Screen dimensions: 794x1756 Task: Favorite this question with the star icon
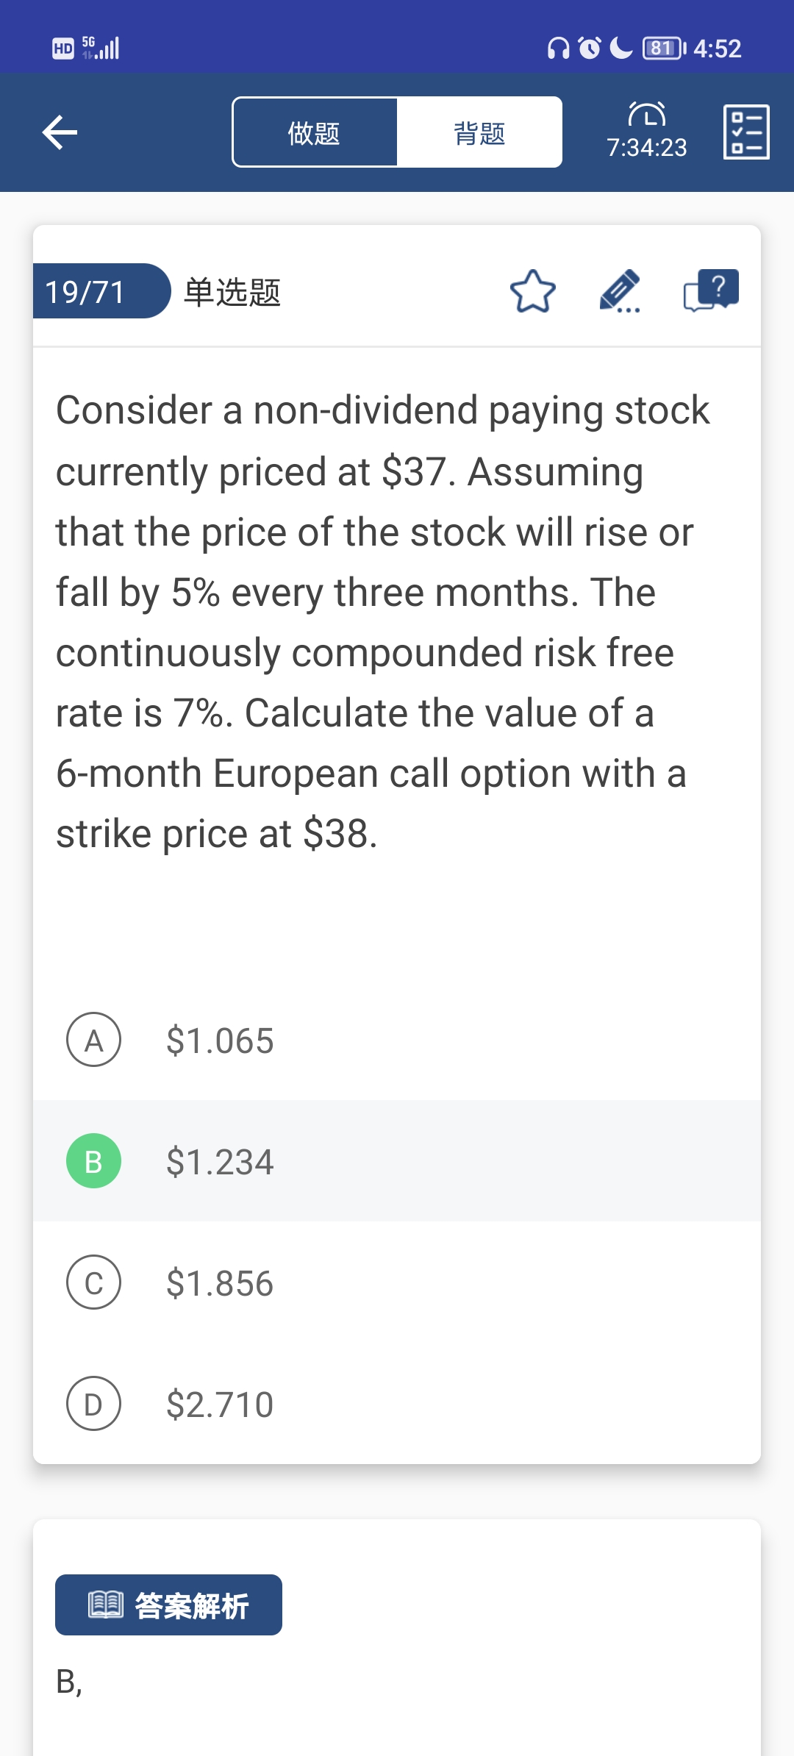(532, 291)
